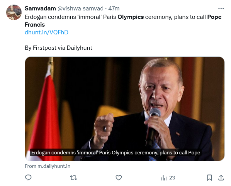View analytics bar chart icon
The width and height of the screenshot is (231, 186).
164,178
